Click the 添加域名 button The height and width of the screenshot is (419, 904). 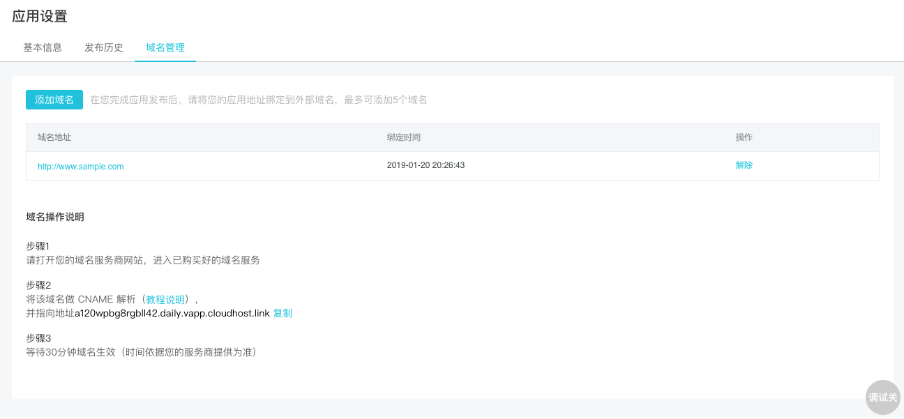(x=54, y=100)
